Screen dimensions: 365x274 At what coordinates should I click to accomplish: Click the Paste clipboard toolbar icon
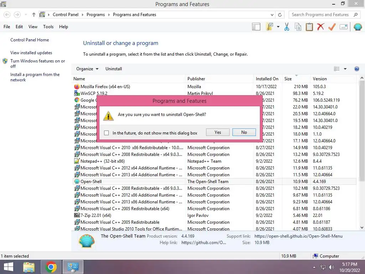tap(309, 27)
